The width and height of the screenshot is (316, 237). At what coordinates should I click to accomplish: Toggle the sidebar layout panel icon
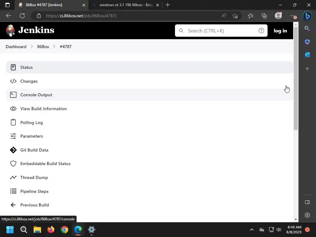(x=307, y=202)
